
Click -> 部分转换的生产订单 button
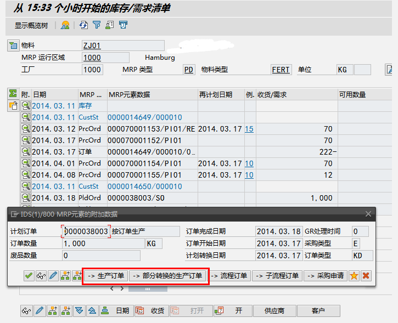point(167,276)
